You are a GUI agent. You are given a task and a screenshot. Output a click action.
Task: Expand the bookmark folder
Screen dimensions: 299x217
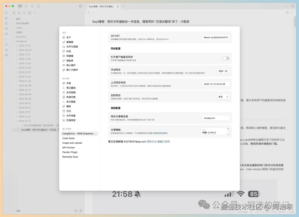click(x=21, y=37)
